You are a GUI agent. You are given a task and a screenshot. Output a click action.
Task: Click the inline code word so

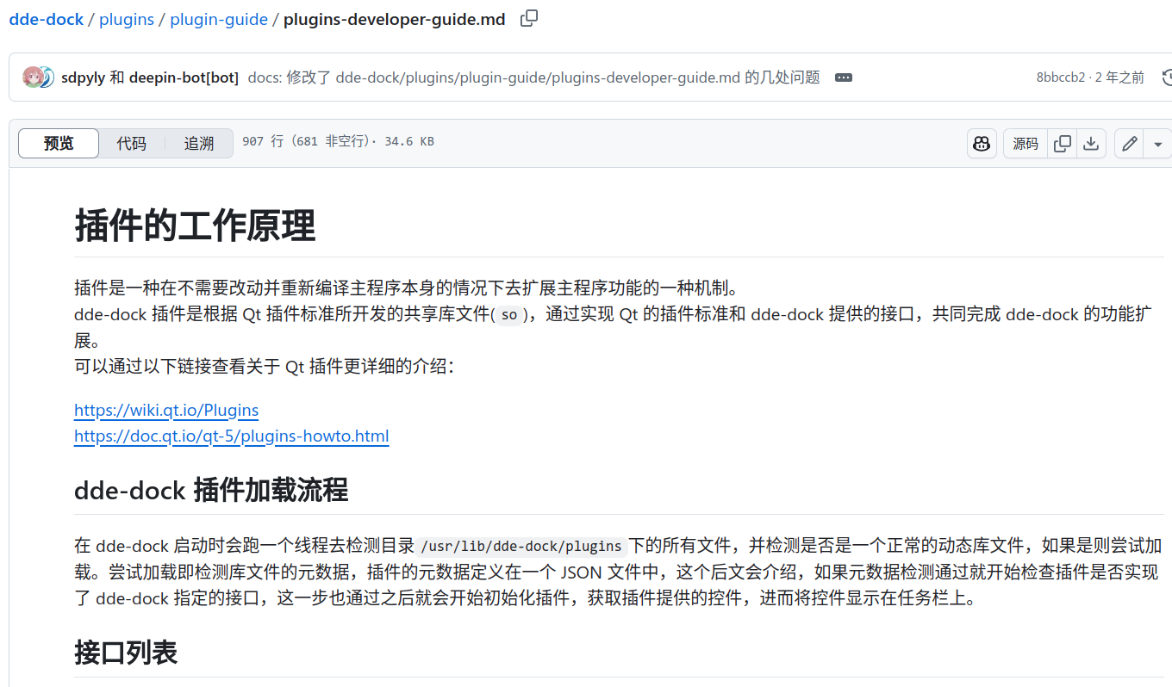[509, 315]
